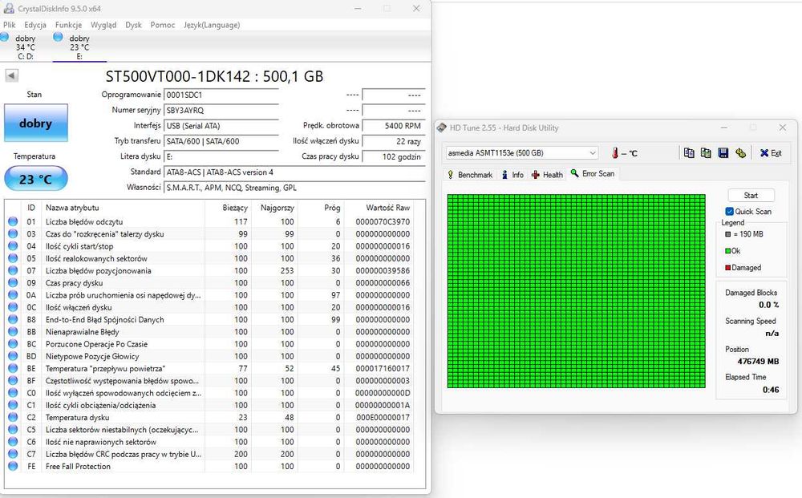Open the Funkcje menu
The width and height of the screenshot is (802, 498).
(68, 25)
